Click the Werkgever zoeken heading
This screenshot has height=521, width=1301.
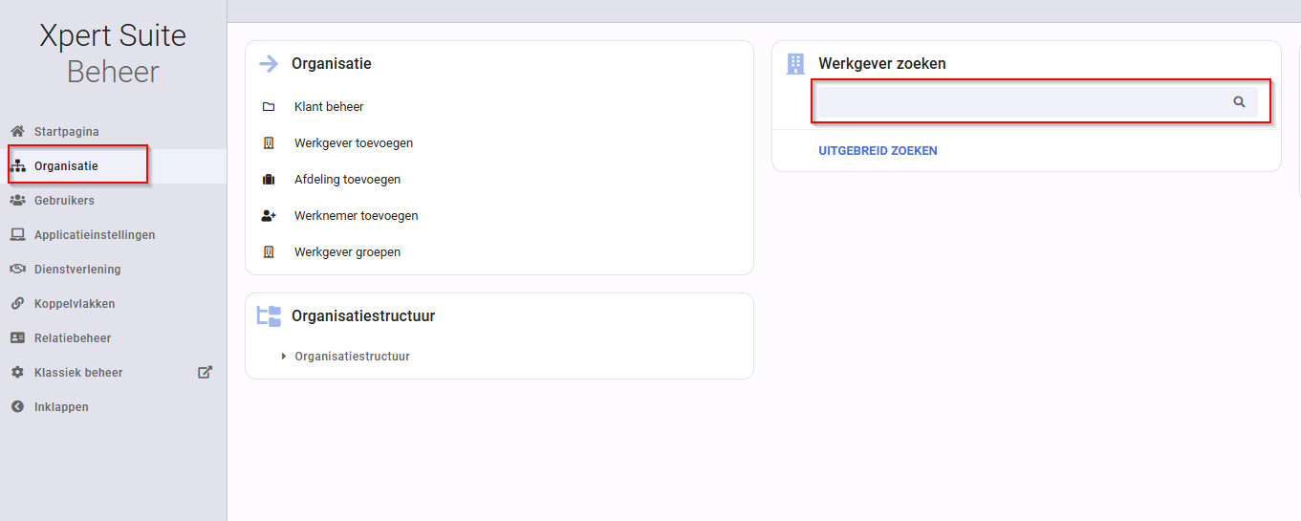pos(882,64)
